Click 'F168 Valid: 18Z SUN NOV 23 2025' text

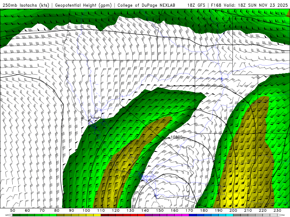click(x=249, y=5)
